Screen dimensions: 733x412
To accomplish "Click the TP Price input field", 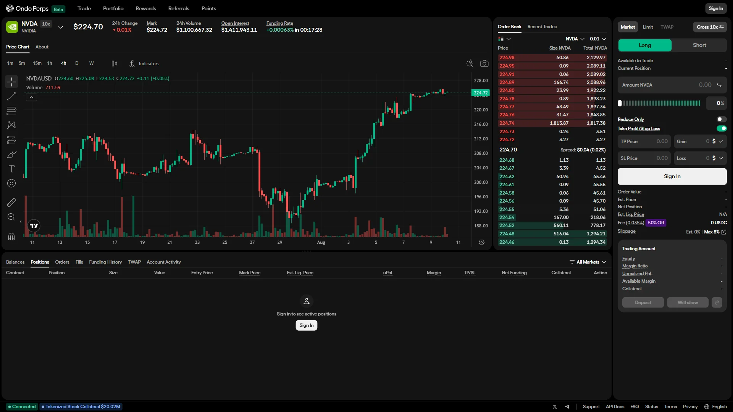I will (x=644, y=142).
